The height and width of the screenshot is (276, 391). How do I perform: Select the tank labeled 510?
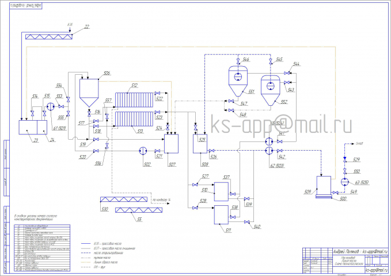coord(221,191)
